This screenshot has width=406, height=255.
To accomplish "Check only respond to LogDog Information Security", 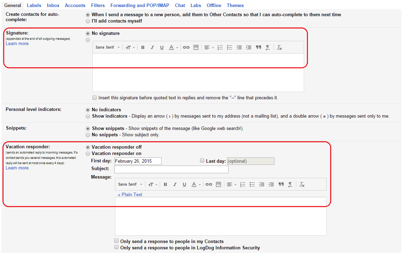I will (x=116, y=247).
